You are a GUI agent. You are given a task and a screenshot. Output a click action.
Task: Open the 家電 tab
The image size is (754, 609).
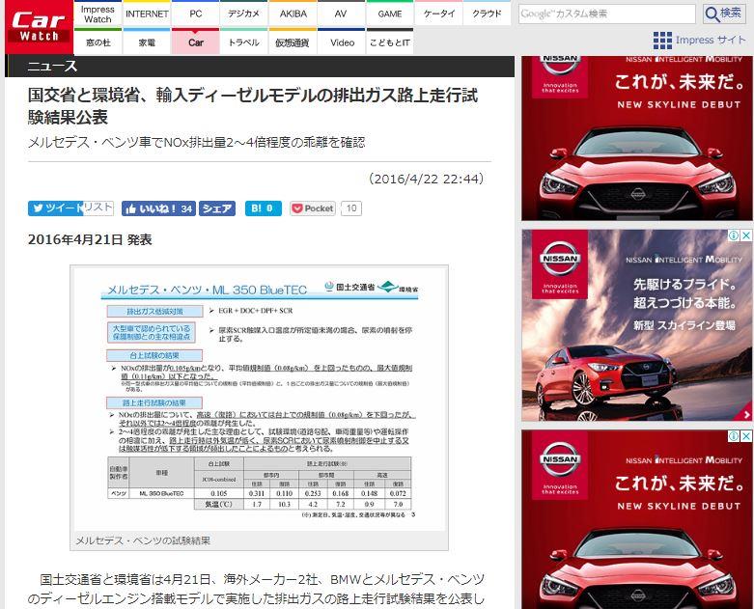click(147, 42)
